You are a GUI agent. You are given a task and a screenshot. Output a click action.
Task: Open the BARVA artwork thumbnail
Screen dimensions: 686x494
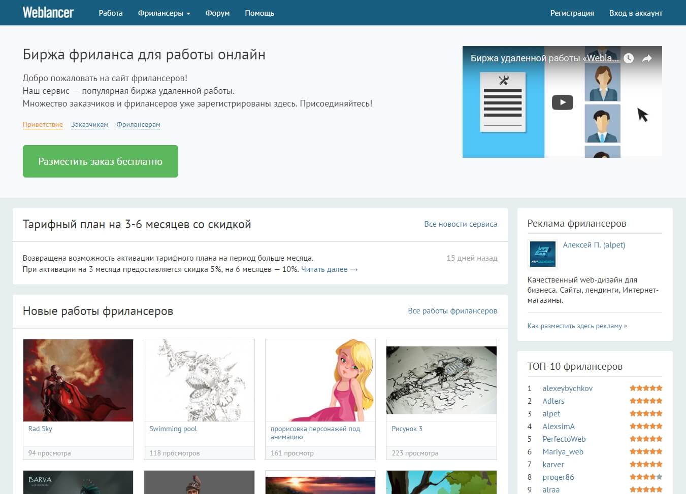[x=78, y=482]
